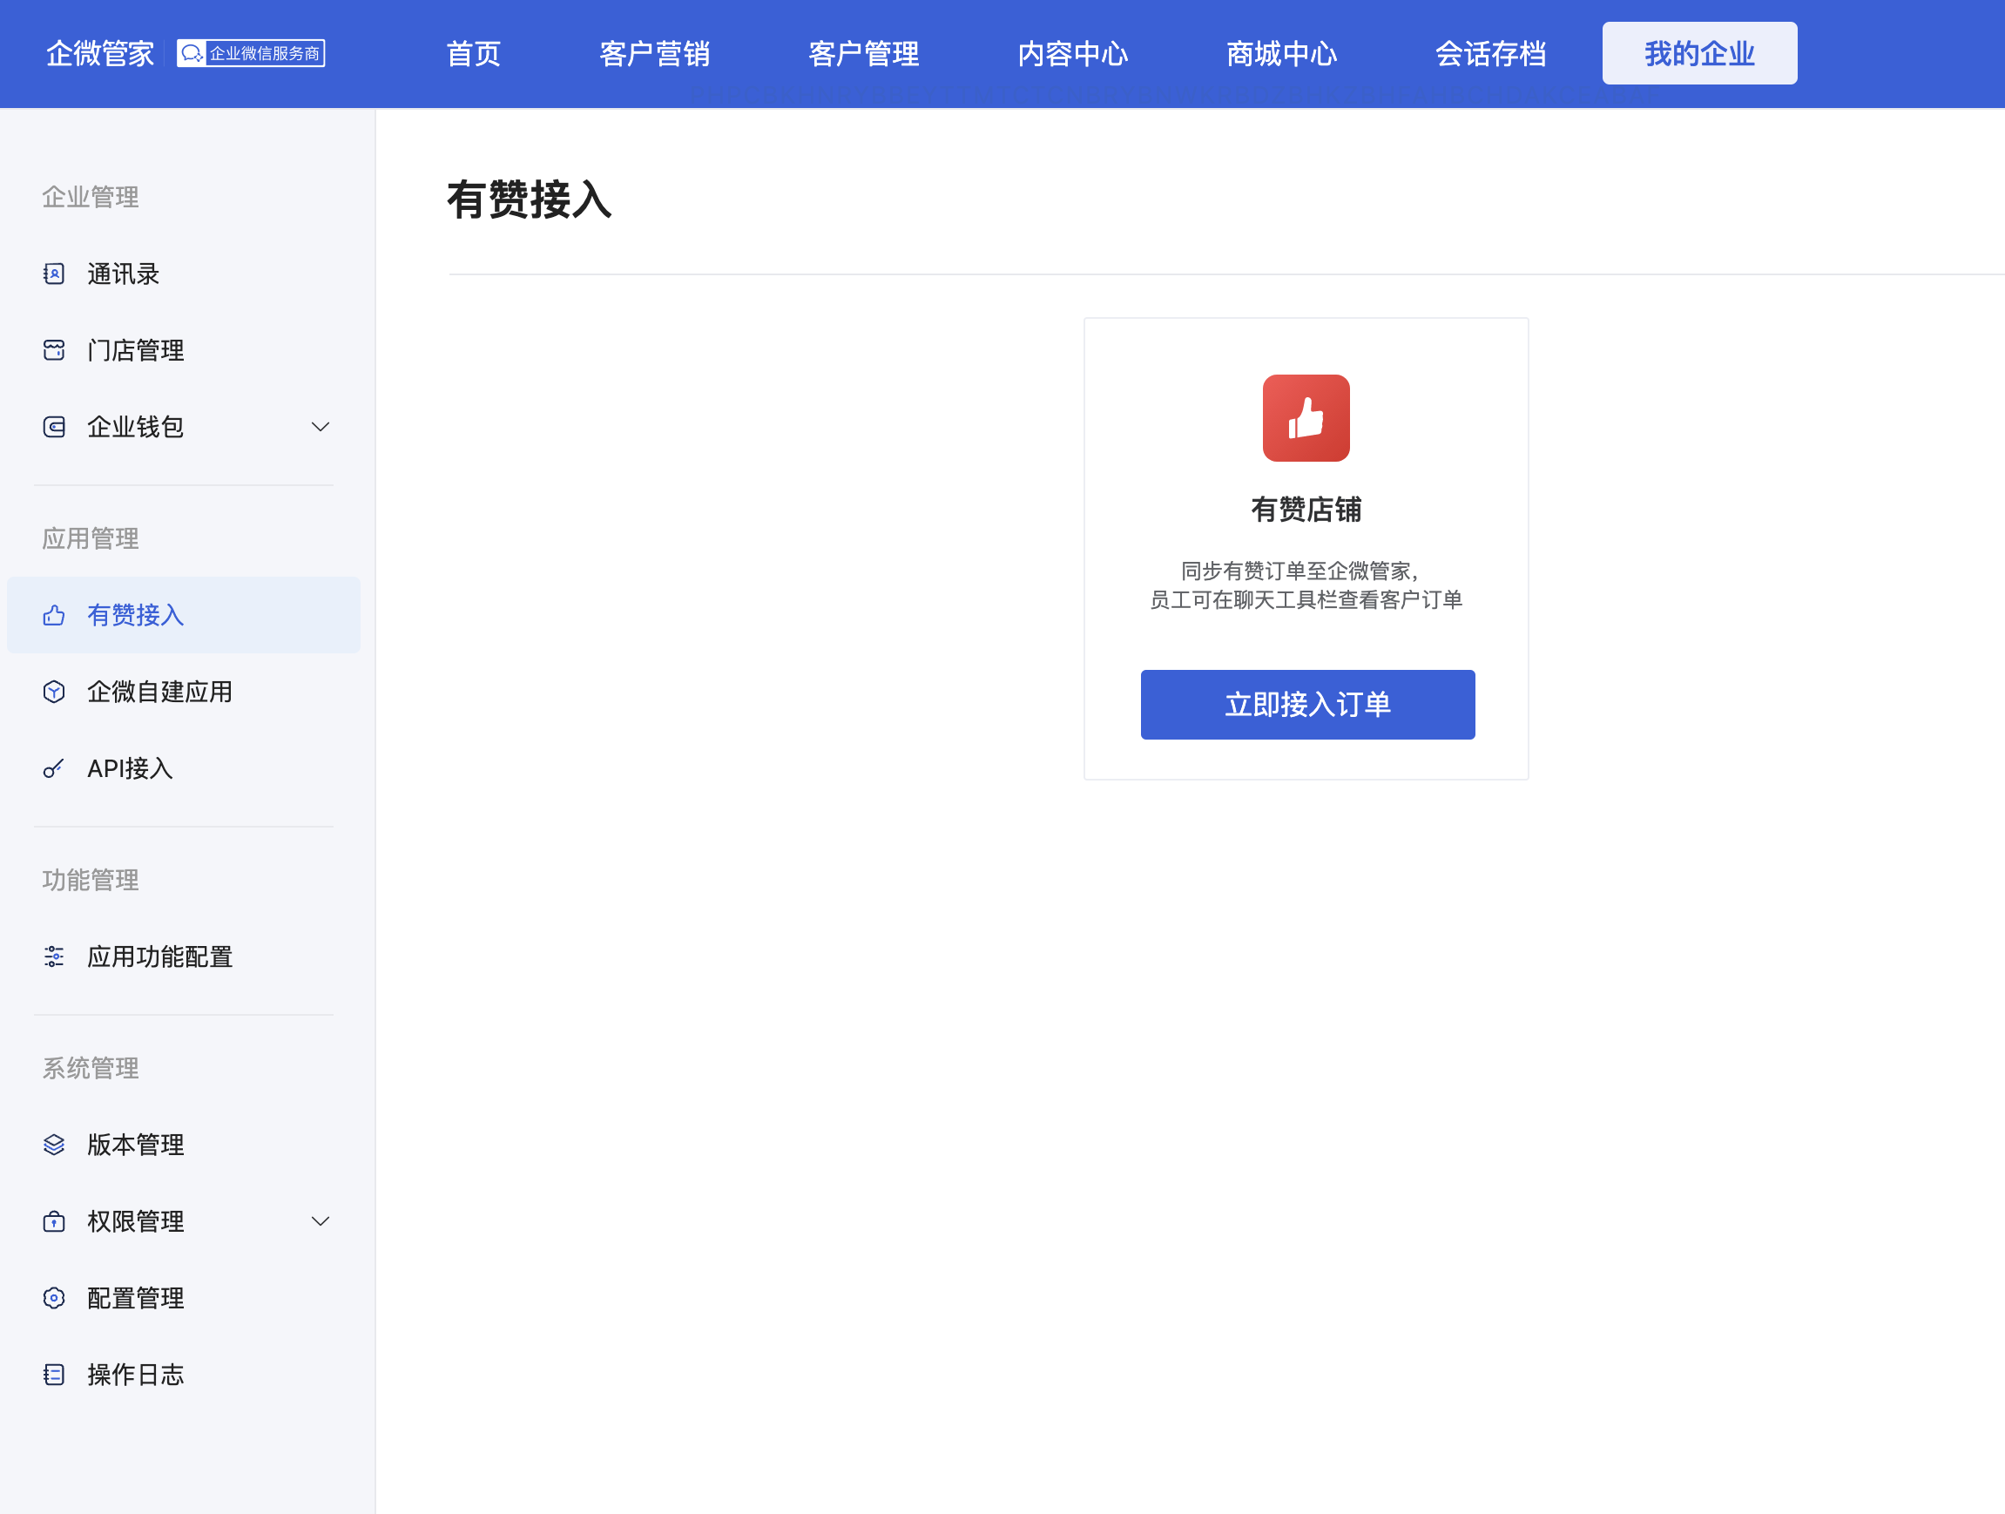
Task: Click the 门店管理 store icon
Action: pos(54,350)
